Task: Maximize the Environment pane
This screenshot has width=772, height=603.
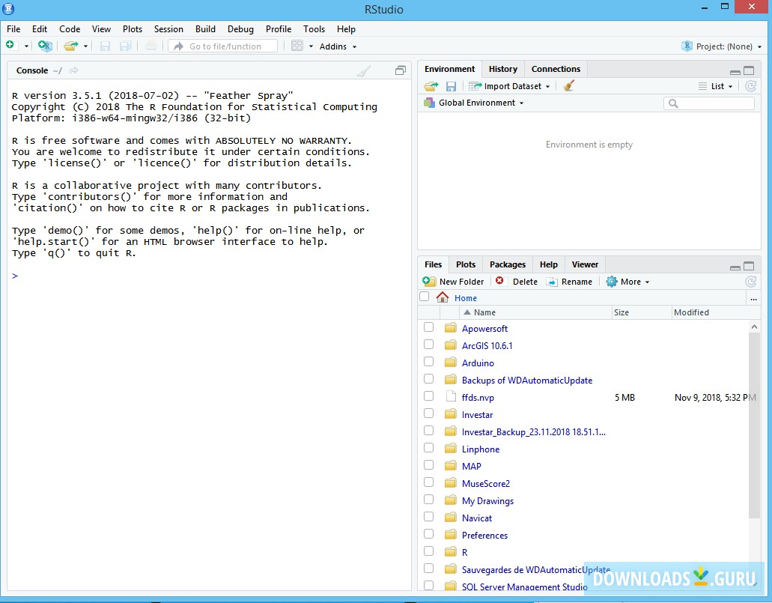Action: 749,70
